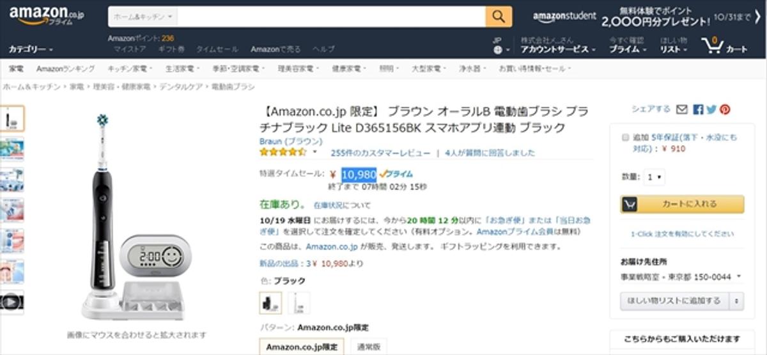This screenshot has width=767, height=355.
Task: Enable the 5-year warranty checkbox
Action: coord(625,138)
